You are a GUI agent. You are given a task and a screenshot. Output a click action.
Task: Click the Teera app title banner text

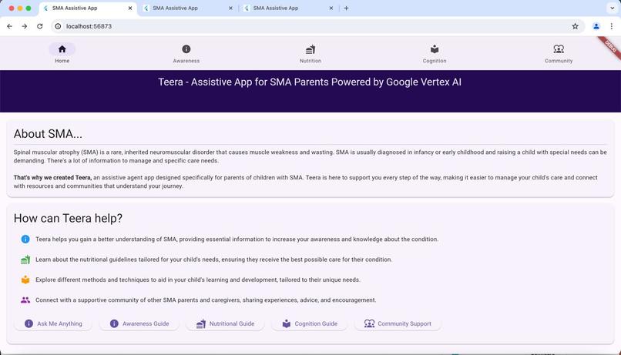pos(310,82)
